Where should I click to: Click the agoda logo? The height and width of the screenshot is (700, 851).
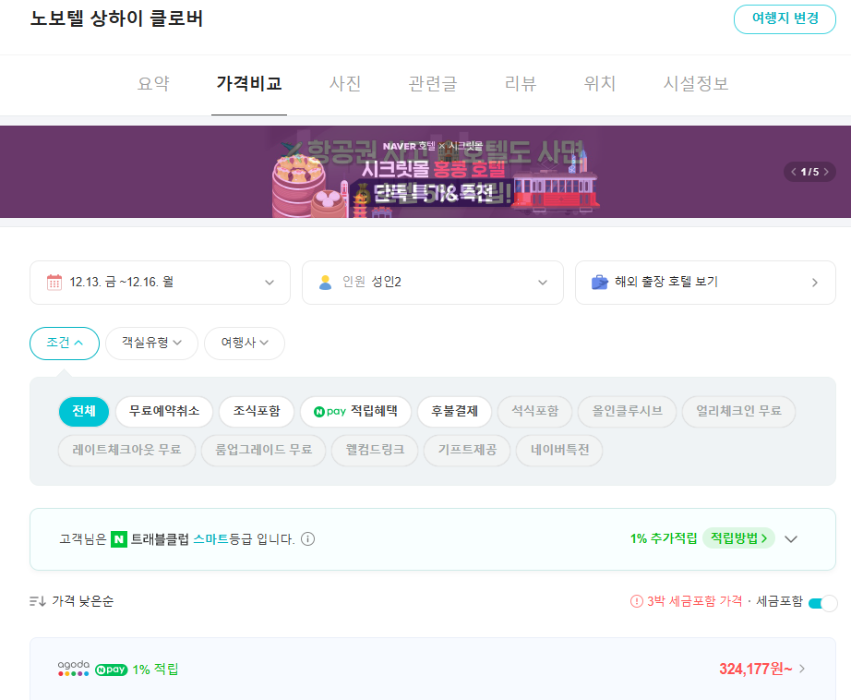(73, 669)
